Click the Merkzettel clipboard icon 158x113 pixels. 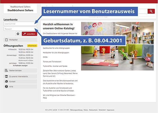point(6,40)
